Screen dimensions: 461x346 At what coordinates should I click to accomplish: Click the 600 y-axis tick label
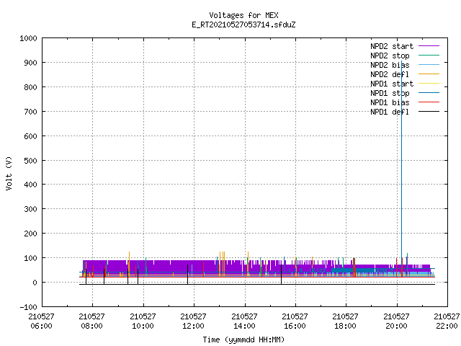pos(30,136)
